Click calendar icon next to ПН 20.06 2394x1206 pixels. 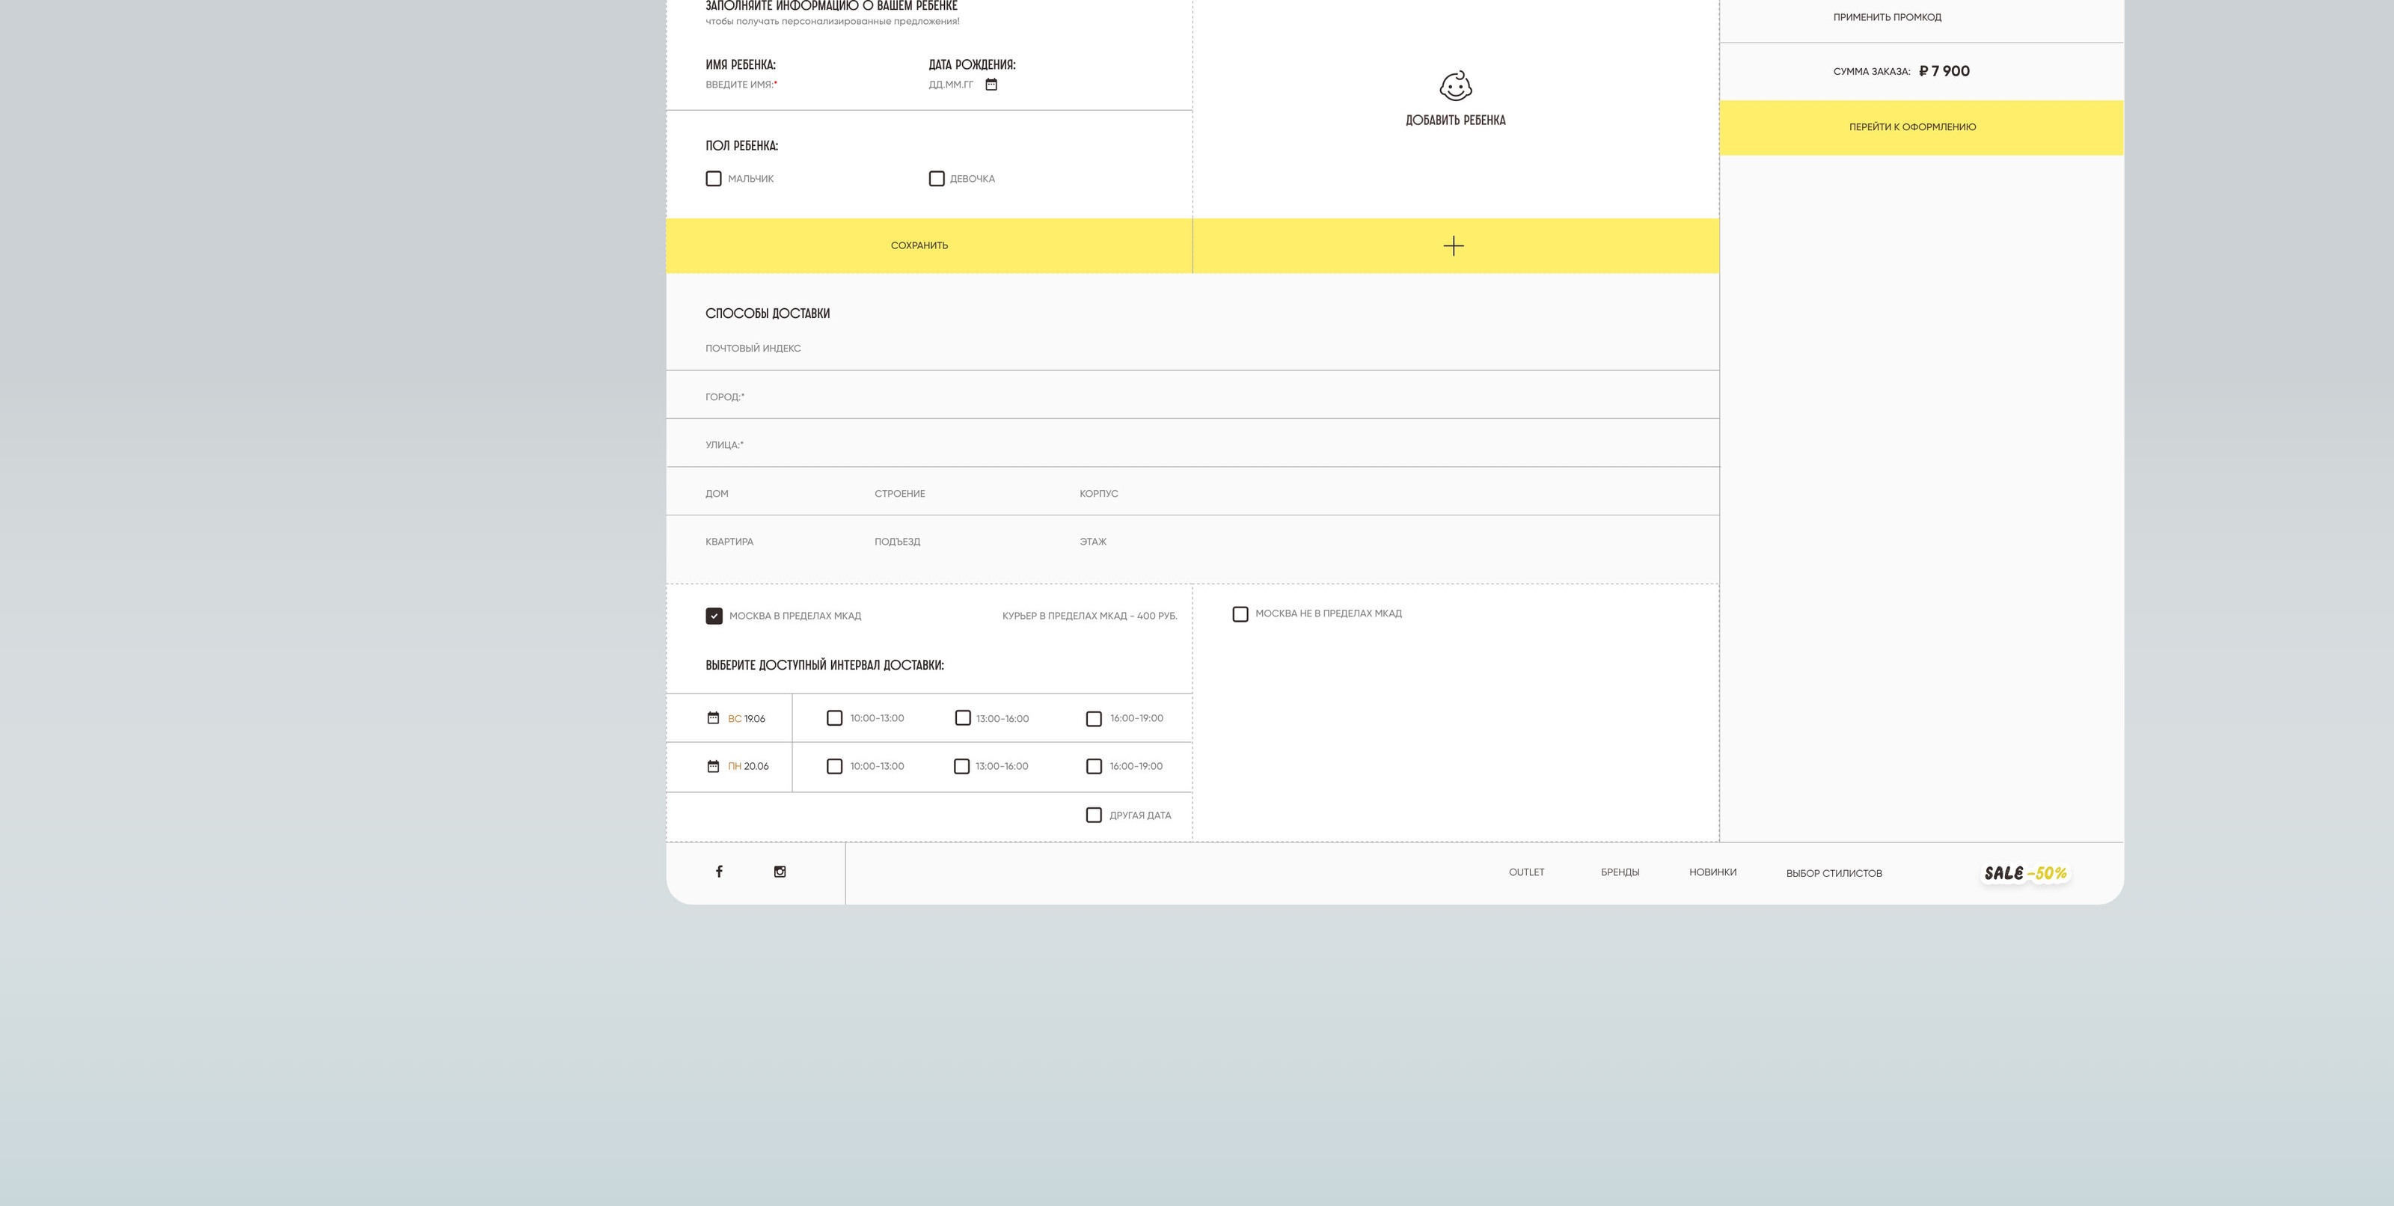tap(713, 767)
